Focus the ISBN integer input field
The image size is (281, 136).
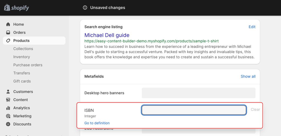(194, 110)
